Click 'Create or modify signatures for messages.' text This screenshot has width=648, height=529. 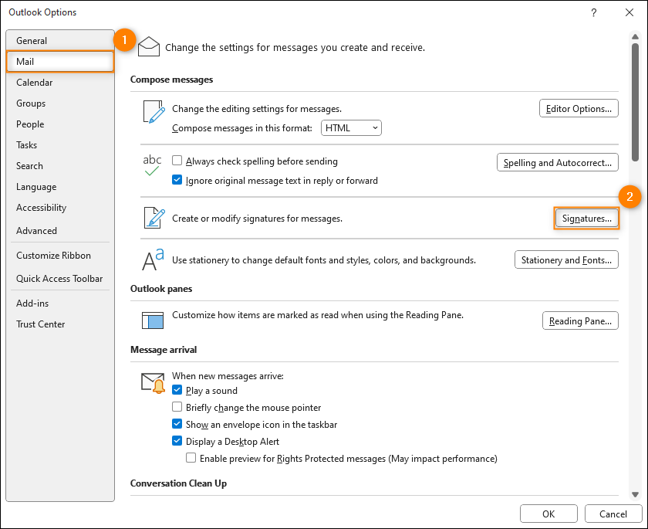257,219
